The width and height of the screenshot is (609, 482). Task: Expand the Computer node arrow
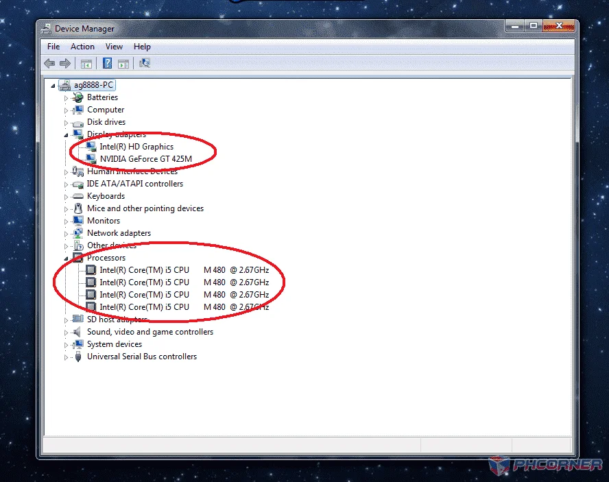[x=66, y=110]
